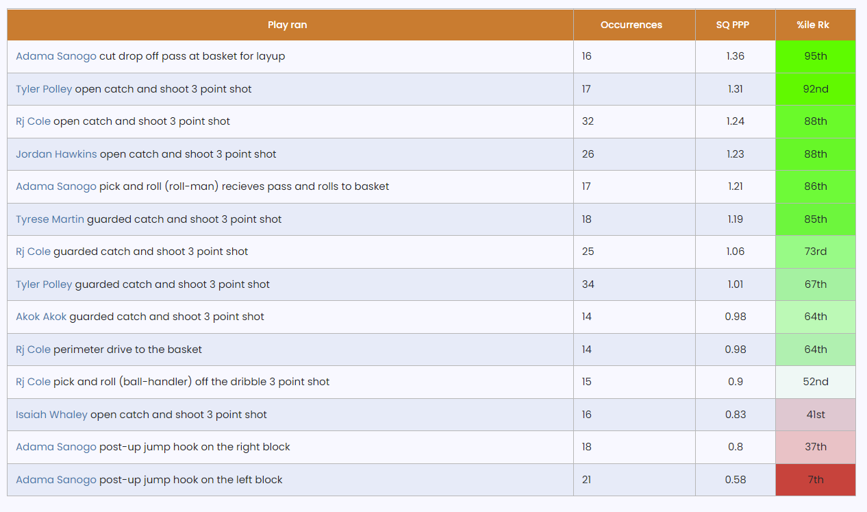Click Adama Sanogo link in cut drop off row
This screenshot has height=512, width=867.
pyautogui.click(x=56, y=56)
